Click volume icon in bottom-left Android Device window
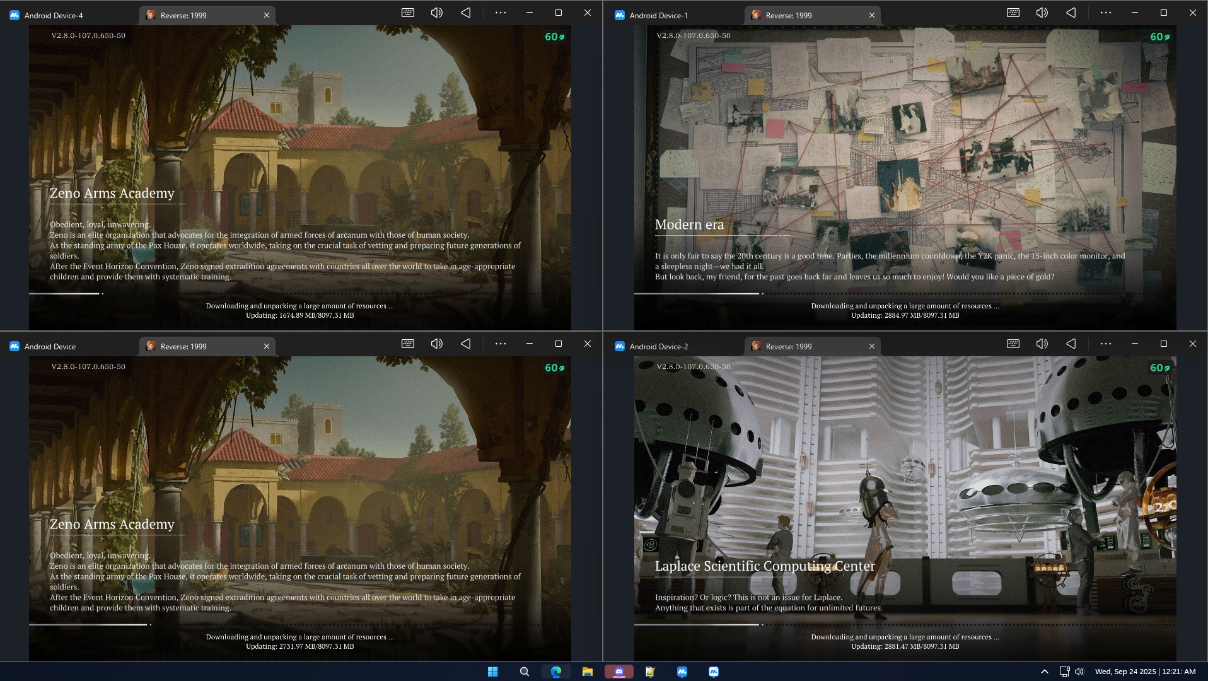Image resolution: width=1208 pixels, height=681 pixels. point(437,344)
